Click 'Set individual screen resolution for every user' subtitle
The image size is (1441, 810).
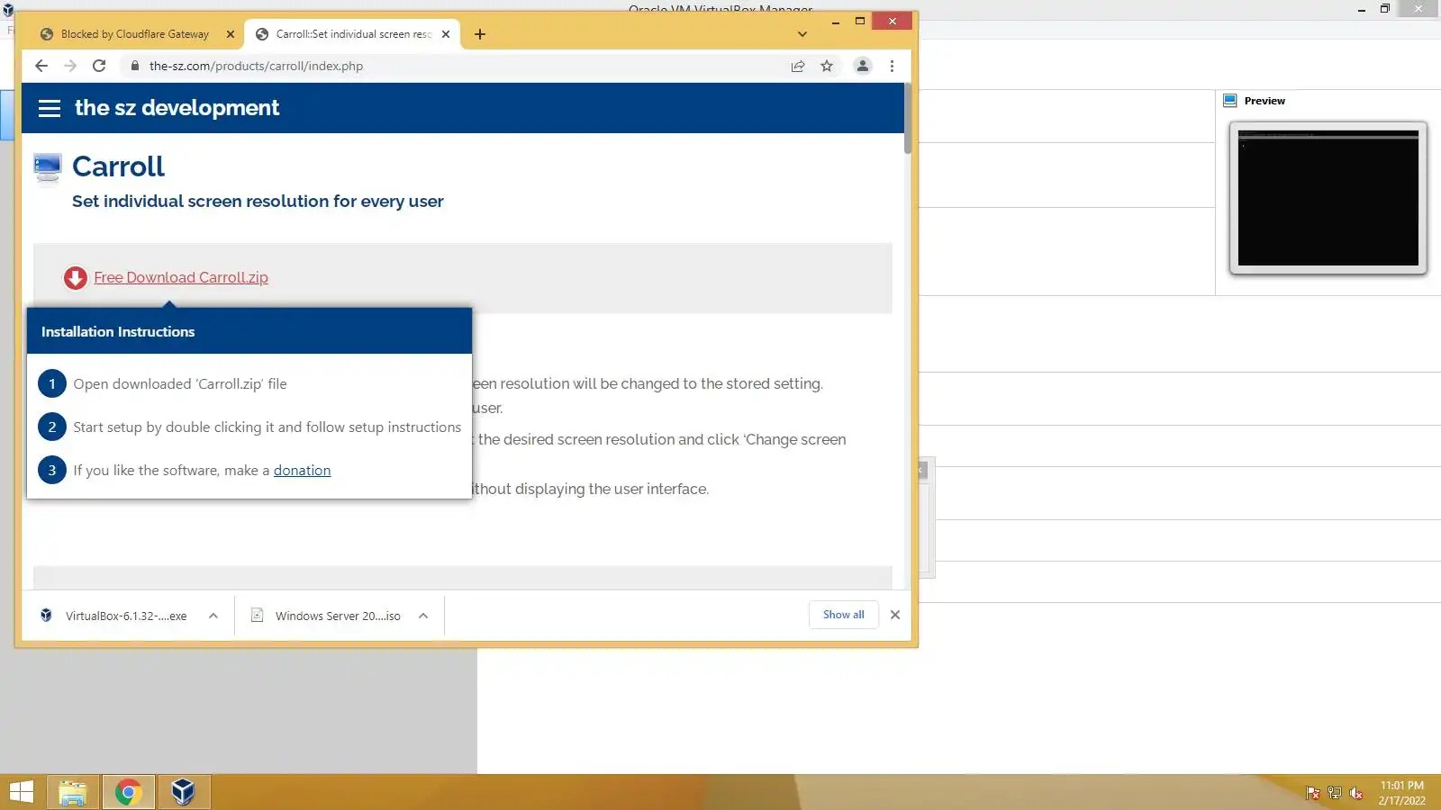tap(258, 202)
